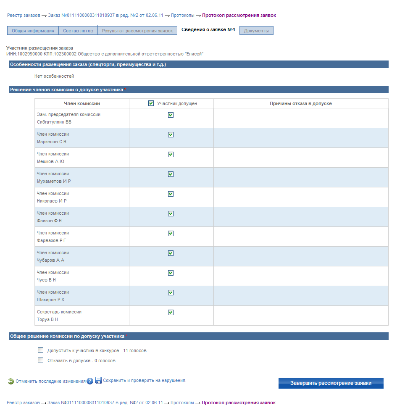Toggle admission checkbox for Мешков А Ю

(171, 154)
